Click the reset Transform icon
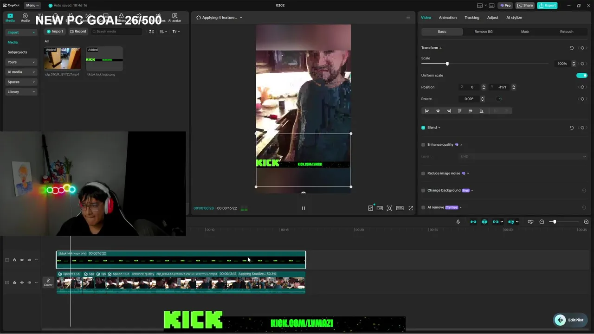This screenshot has width=594, height=334. 571,48
